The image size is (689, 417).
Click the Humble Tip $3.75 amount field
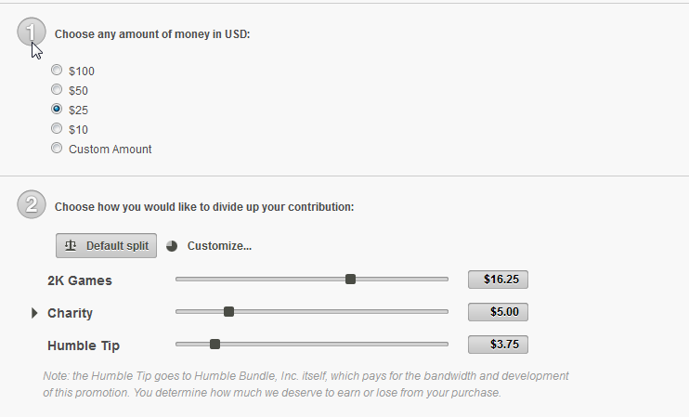tap(498, 345)
